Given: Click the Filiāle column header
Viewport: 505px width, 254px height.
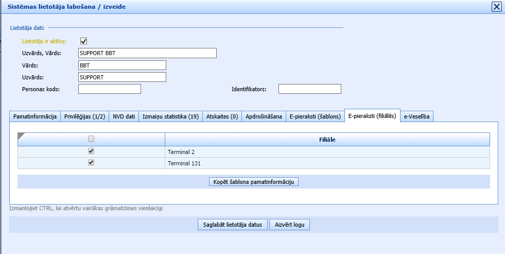Looking at the screenshot, I should click(327, 140).
